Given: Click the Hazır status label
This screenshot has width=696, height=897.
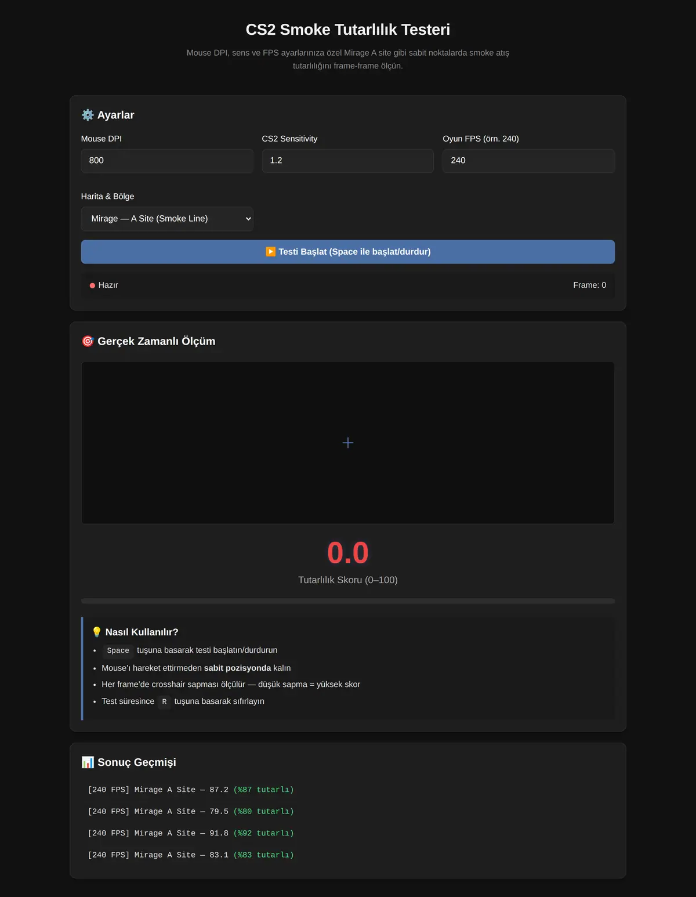Looking at the screenshot, I should [108, 285].
